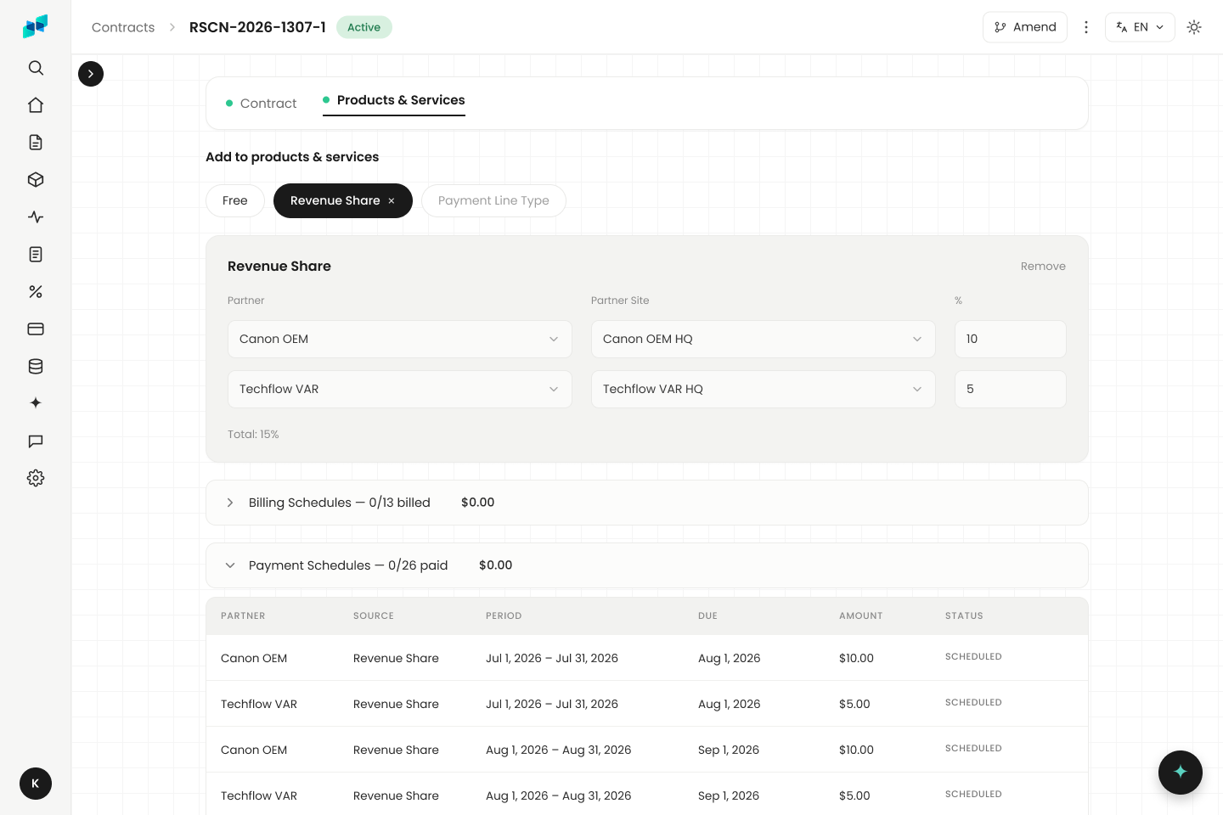Click the Contracts breadcrumb
This screenshot has width=1223, height=815.
coord(123,27)
